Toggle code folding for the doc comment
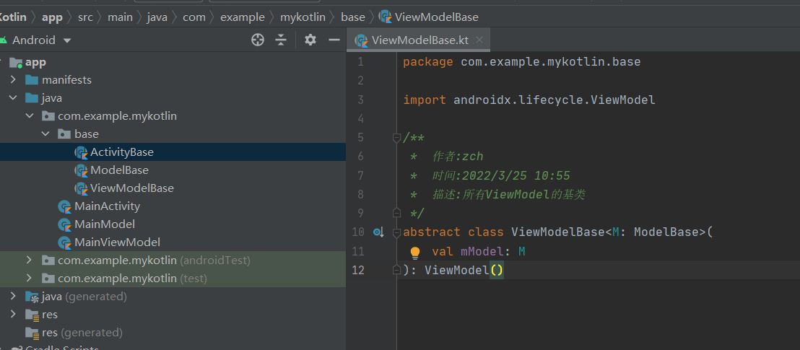Viewport: 800px width, 350px height. click(396, 137)
